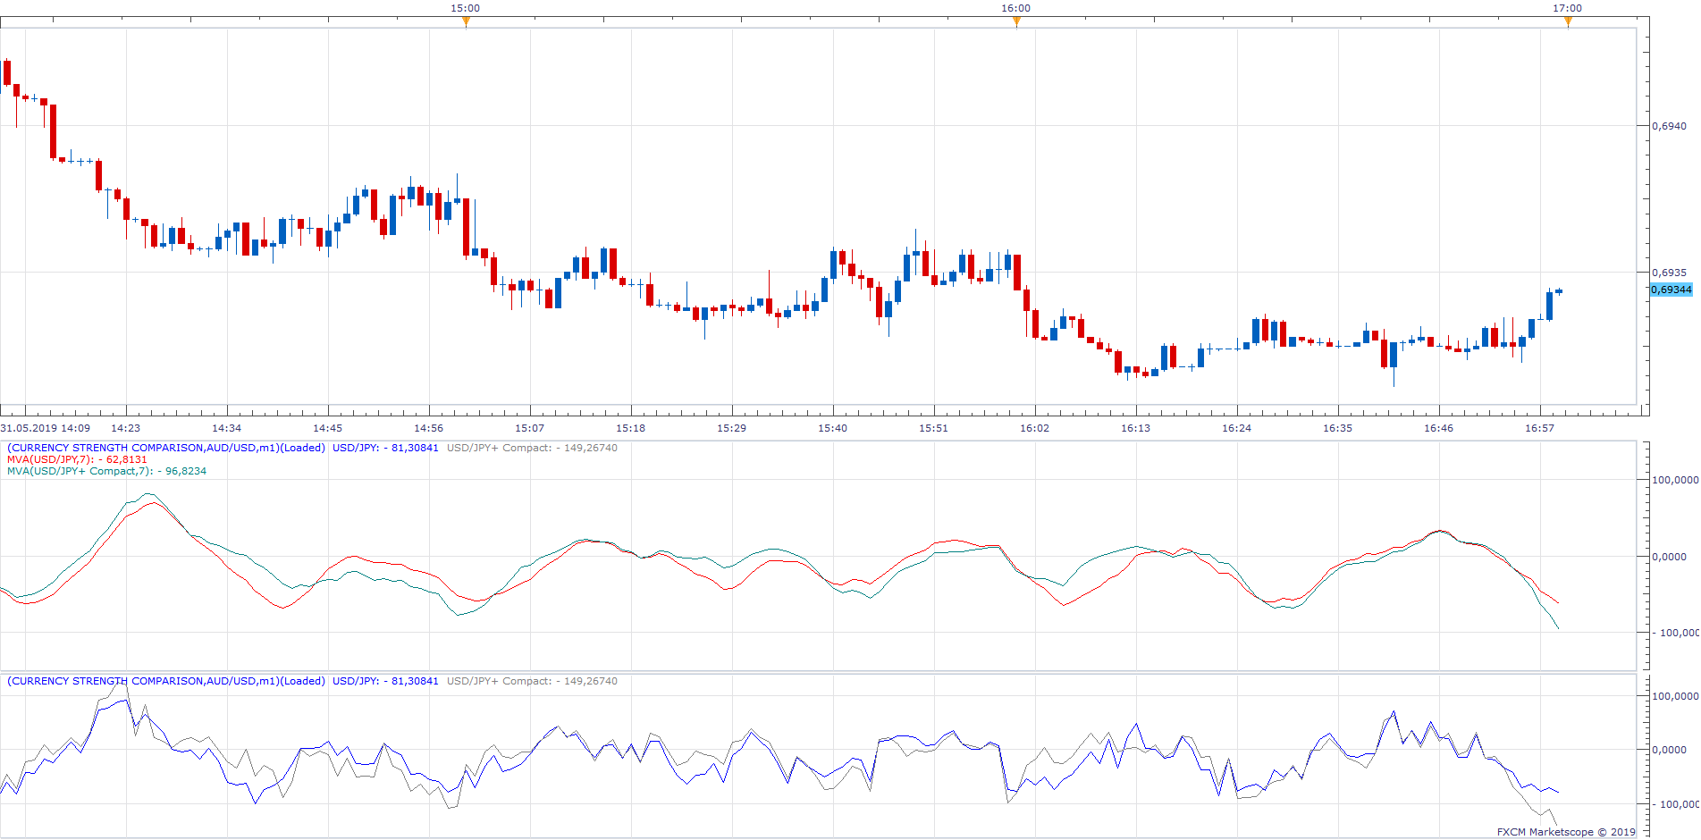The width and height of the screenshot is (1701, 840).
Task: Click 100,0000 scale value in MVA panel
Action: click(x=1675, y=480)
